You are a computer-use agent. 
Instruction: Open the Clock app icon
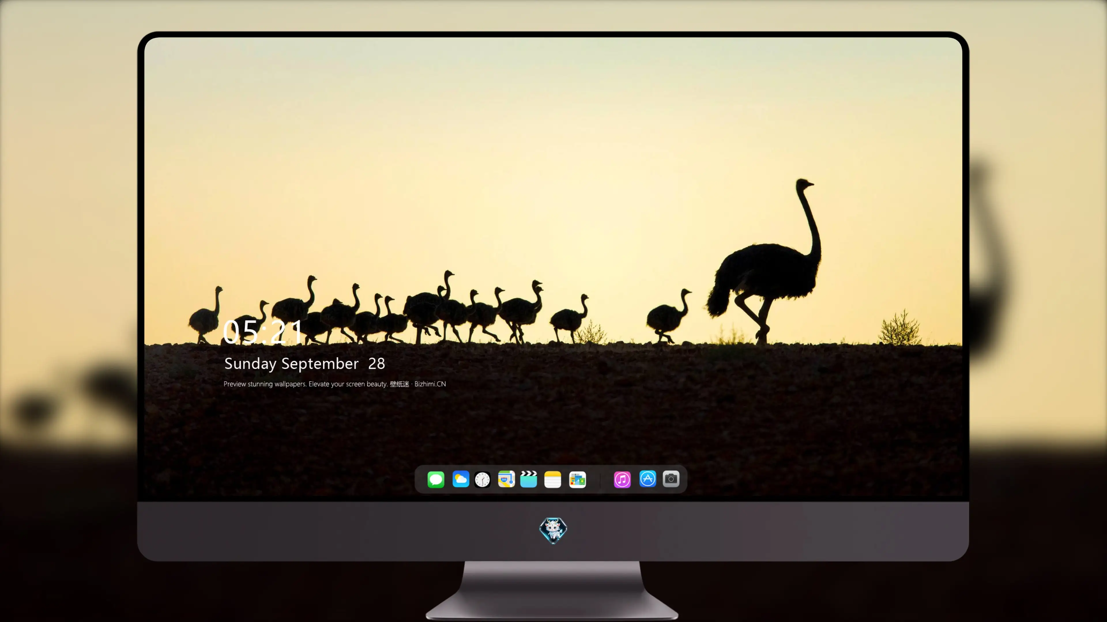coord(482,479)
